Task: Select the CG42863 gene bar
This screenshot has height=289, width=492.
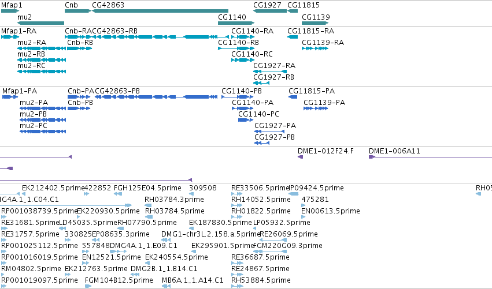Action: [160, 11]
